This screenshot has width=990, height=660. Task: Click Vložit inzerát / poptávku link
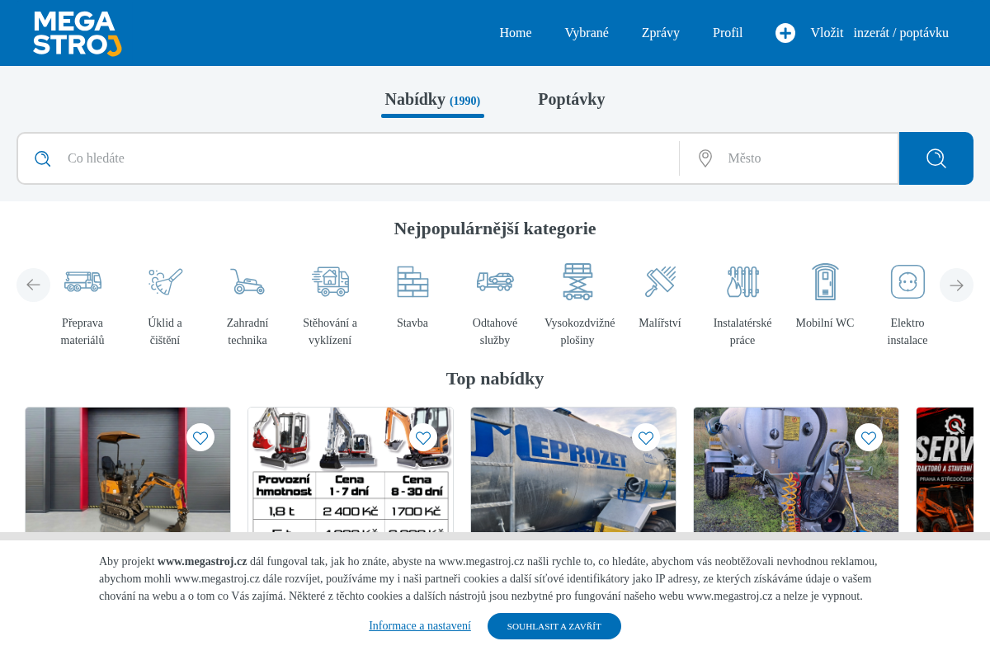point(879,33)
